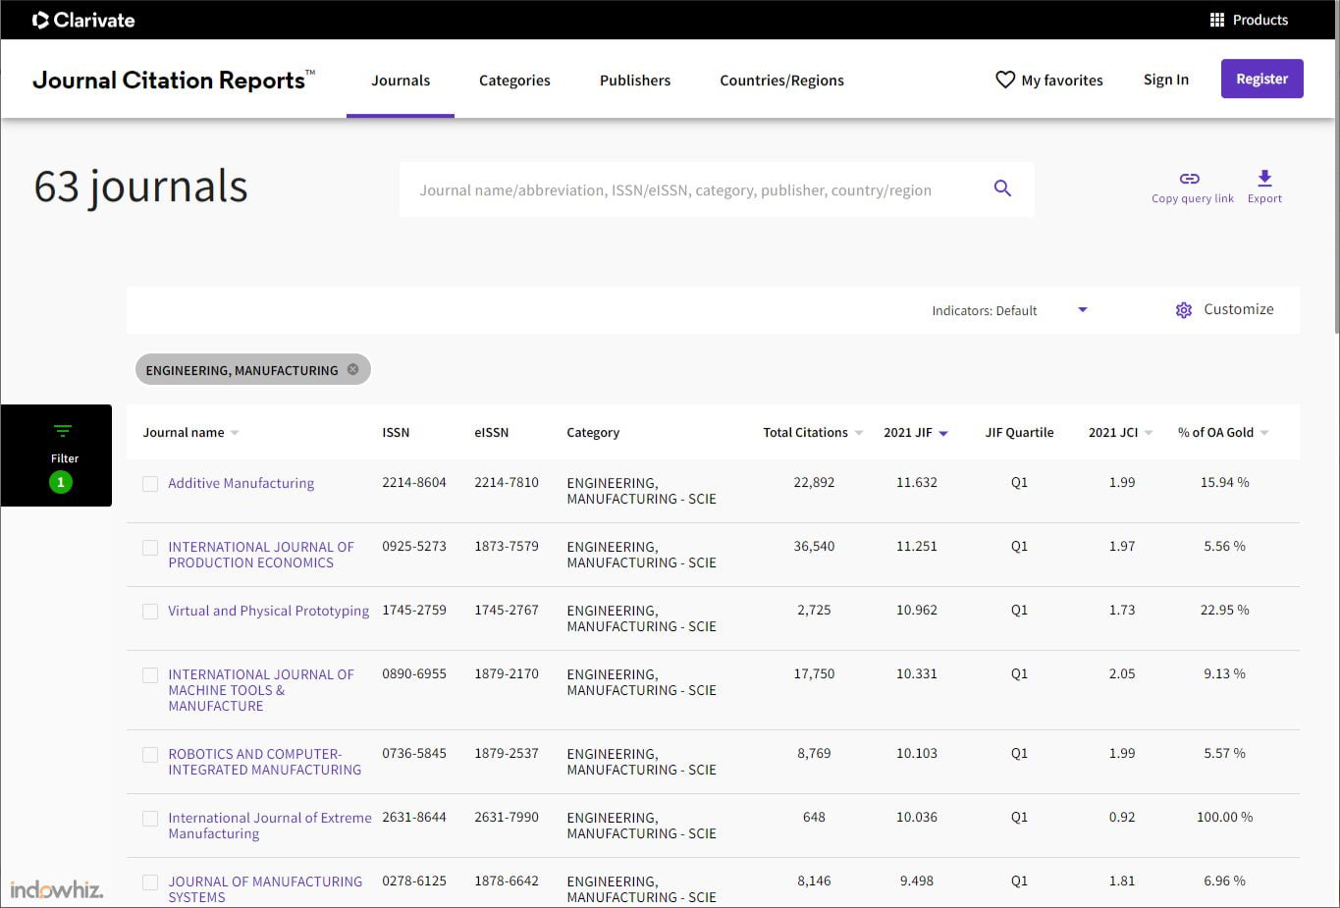Open the Virtual and Physical Prototyping link
Viewport: 1340px width, 908px height.
click(268, 611)
